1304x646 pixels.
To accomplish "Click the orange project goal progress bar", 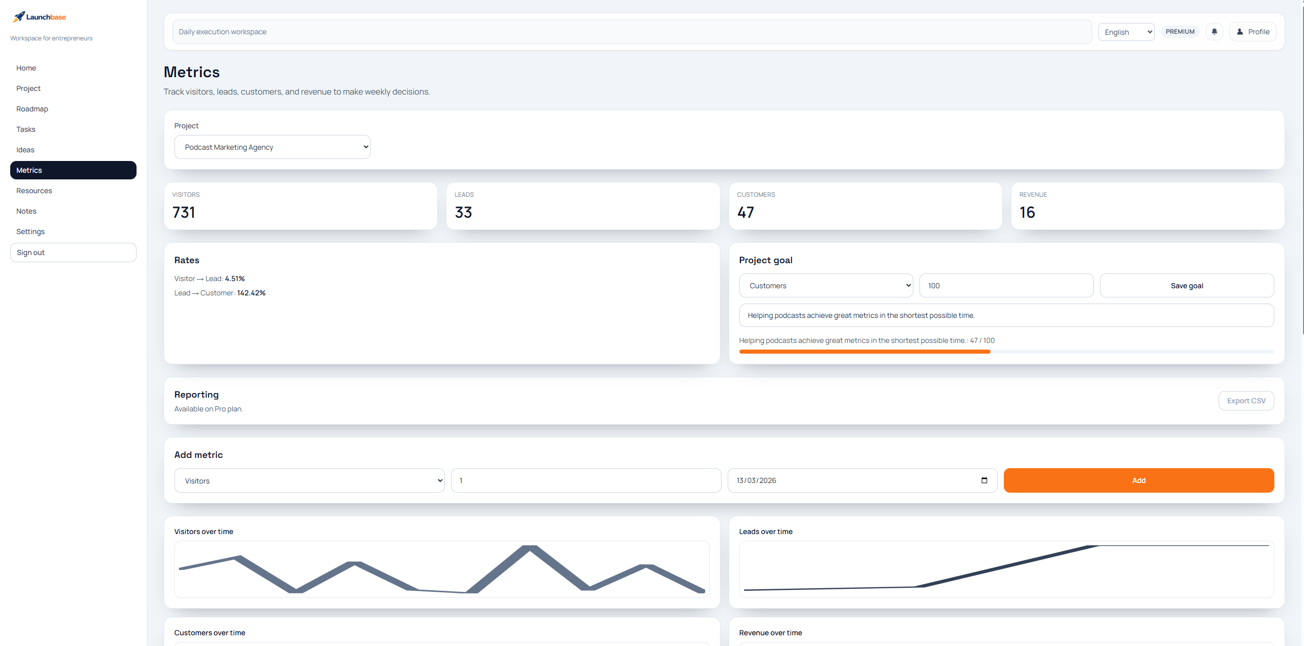I will pos(864,352).
